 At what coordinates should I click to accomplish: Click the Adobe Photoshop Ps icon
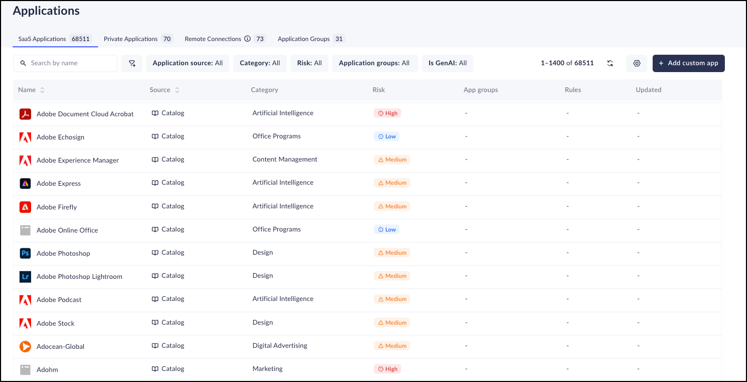click(25, 253)
